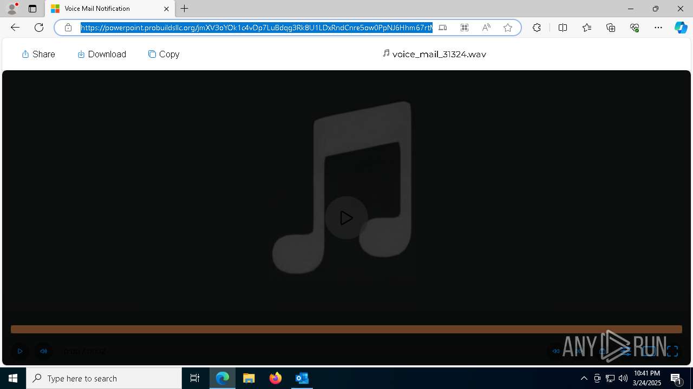Click the small play icon in player controls
Viewport: 693px width, 389px height.
20,351
